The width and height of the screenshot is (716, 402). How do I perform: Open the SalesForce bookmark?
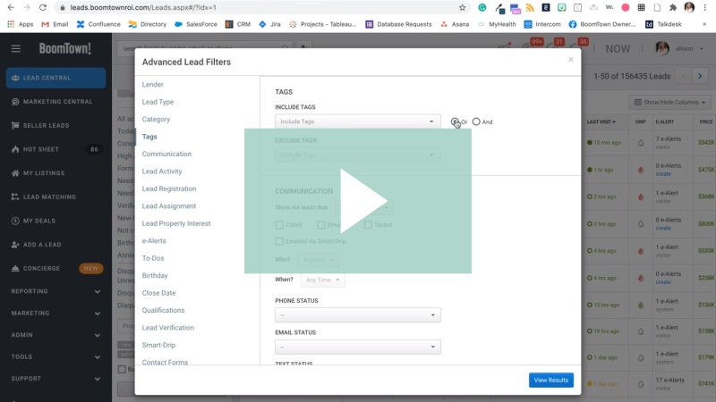pyautogui.click(x=196, y=24)
